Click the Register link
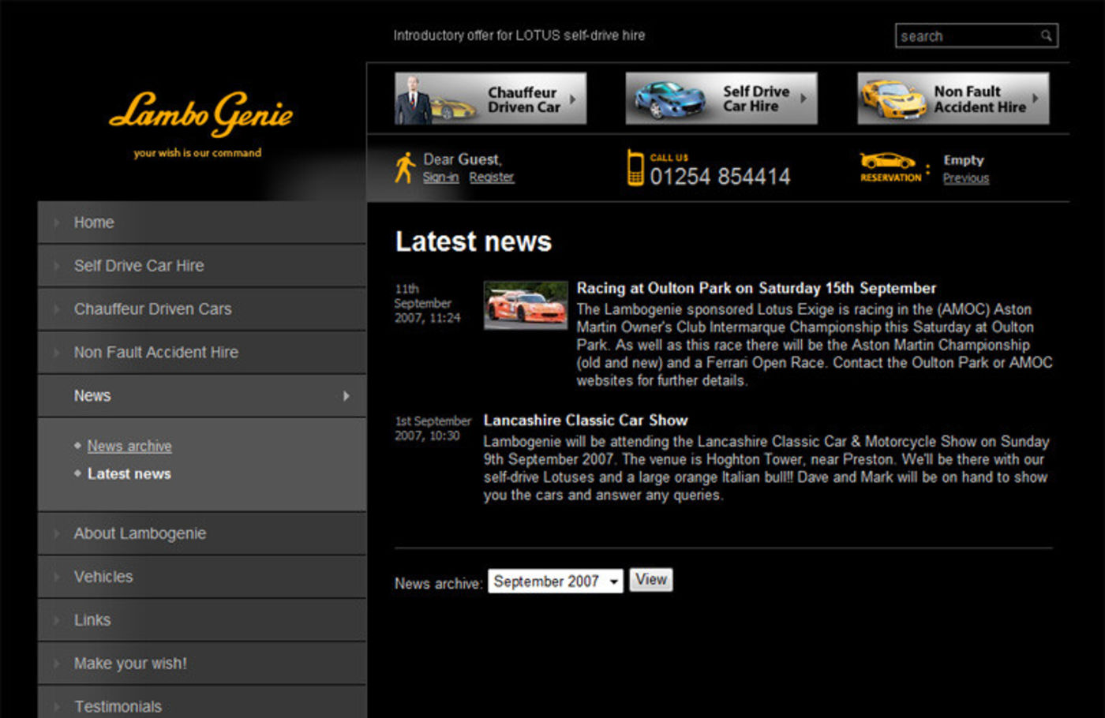This screenshot has height=718, width=1105. coord(491,178)
